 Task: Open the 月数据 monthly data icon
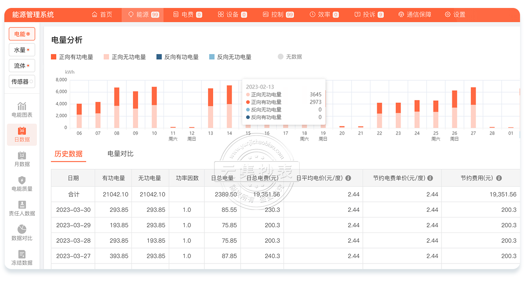tap(22, 155)
